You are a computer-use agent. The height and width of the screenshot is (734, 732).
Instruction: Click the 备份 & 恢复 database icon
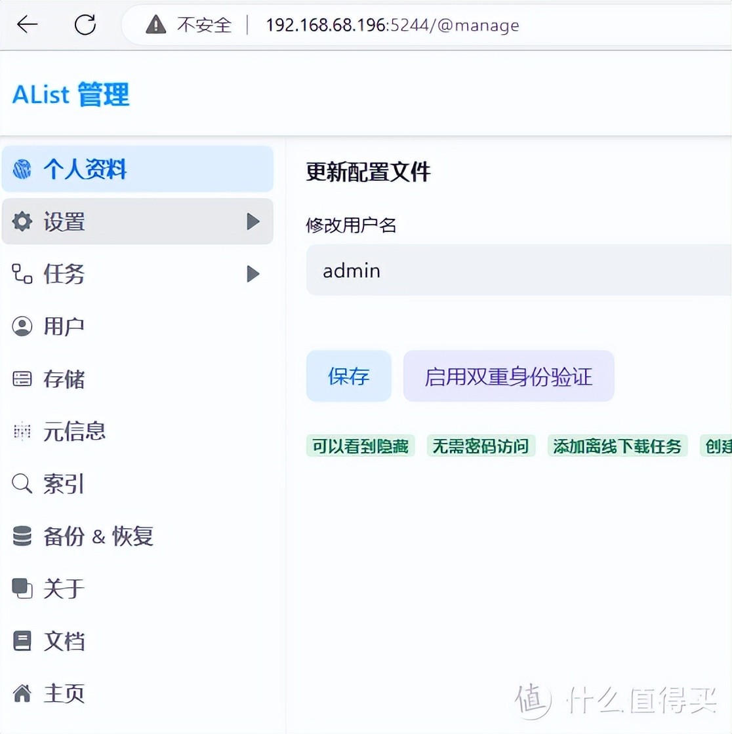[22, 536]
